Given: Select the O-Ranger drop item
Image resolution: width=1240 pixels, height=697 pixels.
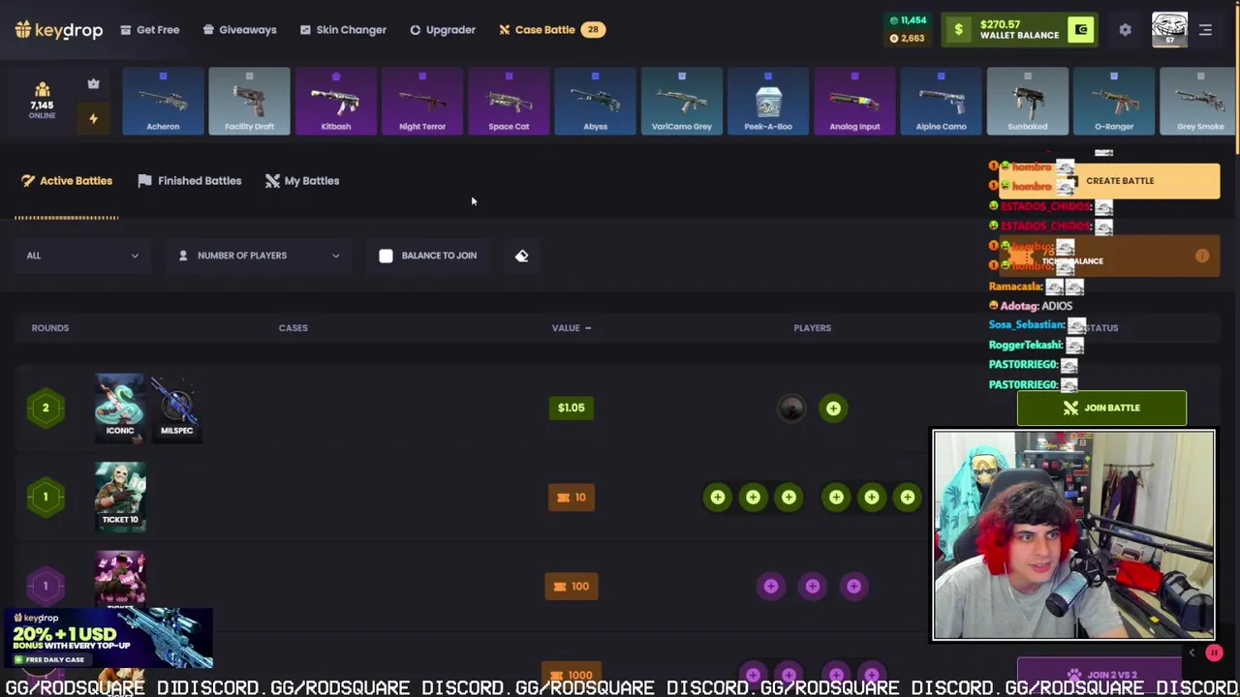Looking at the screenshot, I should pos(1114,101).
